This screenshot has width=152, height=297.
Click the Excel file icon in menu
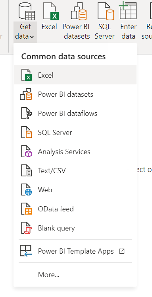[26, 75]
